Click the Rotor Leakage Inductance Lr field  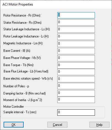pyautogui.click(x=76, y=37)
